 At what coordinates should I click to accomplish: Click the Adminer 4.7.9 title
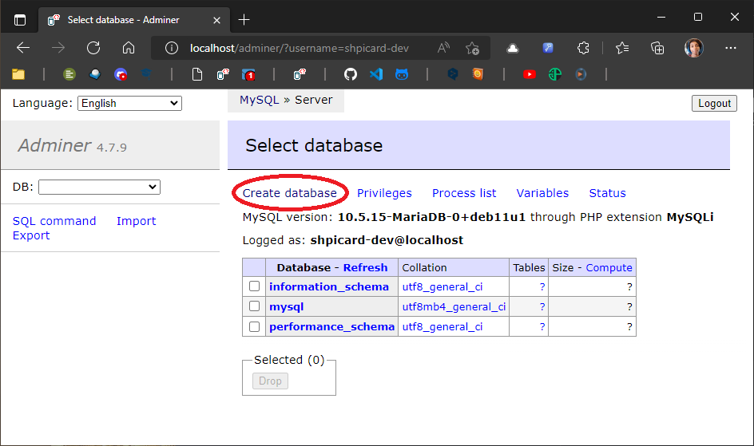point(72,145)
